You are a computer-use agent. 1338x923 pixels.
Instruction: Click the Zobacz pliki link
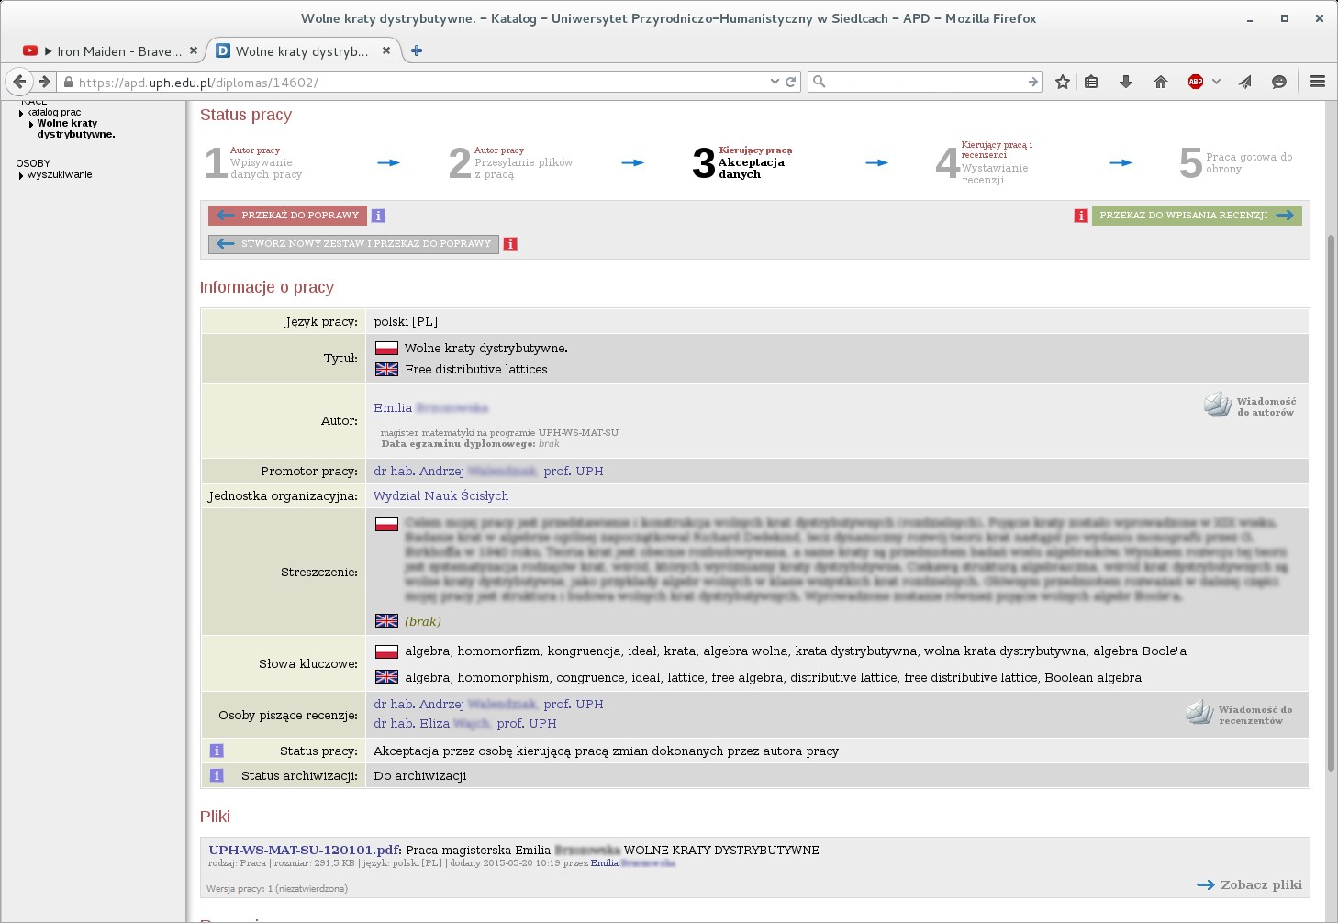pyautogui.click(x=1250, y=884)
